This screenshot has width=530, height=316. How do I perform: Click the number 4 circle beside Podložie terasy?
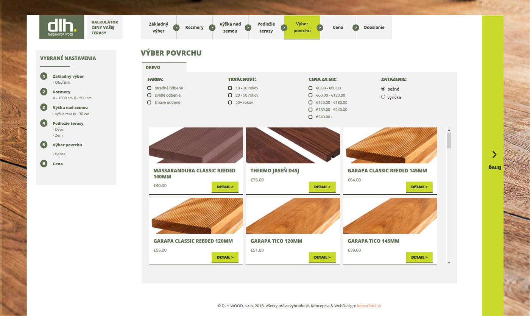coord(44,123)
